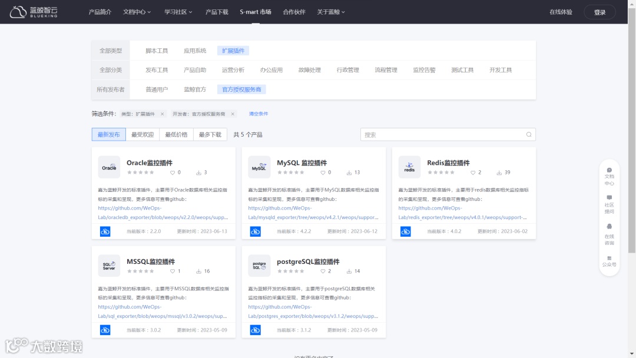This screenshot has height=358, width=636.
Task: Open the postgres_exporter github link
Action: [313, 311]
